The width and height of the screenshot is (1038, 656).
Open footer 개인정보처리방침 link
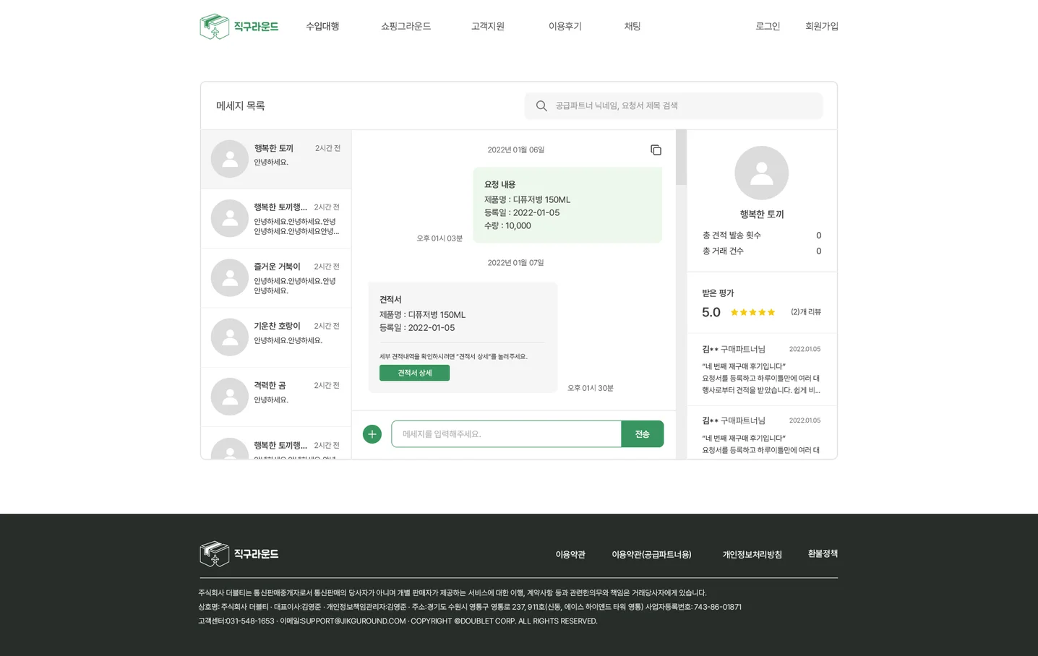752,555
